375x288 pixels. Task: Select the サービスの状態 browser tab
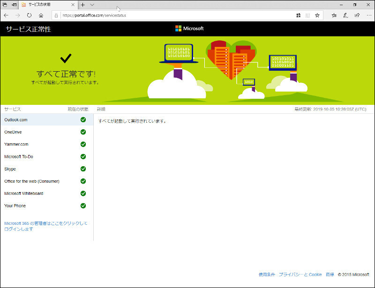(48, 5)
